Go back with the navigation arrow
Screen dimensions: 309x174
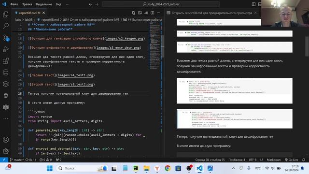click(90, 4)
